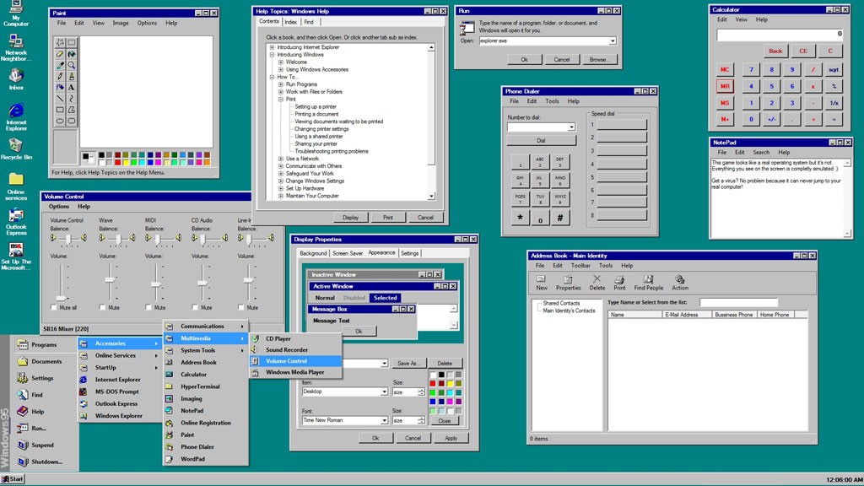Select Paint's Fill With Color tool

(73, 54)
